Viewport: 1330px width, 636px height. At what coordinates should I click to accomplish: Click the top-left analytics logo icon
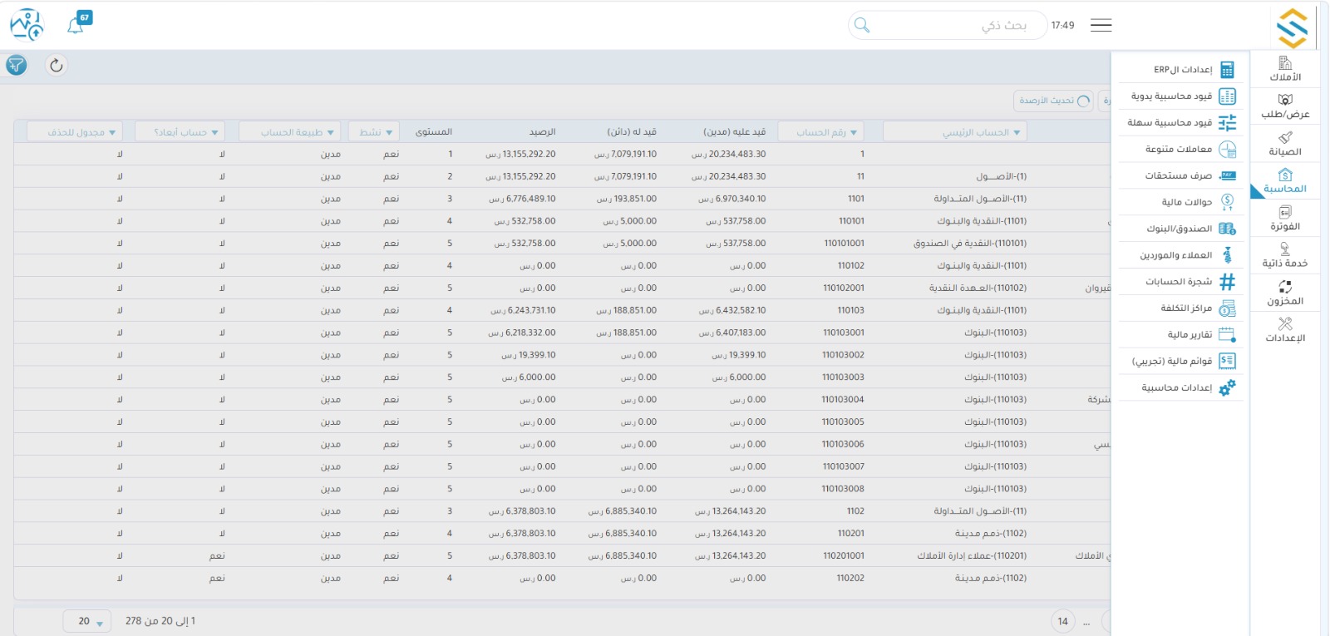click(27, 25)
